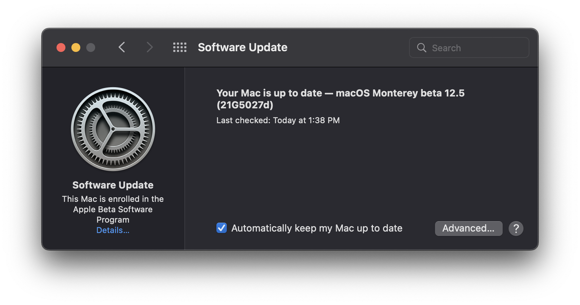Image resolution: width=580 pixels, height=305 pixels.
Task: Click the 'Last checked: Today at 1:38 PM' text
Action: (278, 120)
